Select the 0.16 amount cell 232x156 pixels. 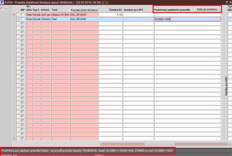point(111,15)
